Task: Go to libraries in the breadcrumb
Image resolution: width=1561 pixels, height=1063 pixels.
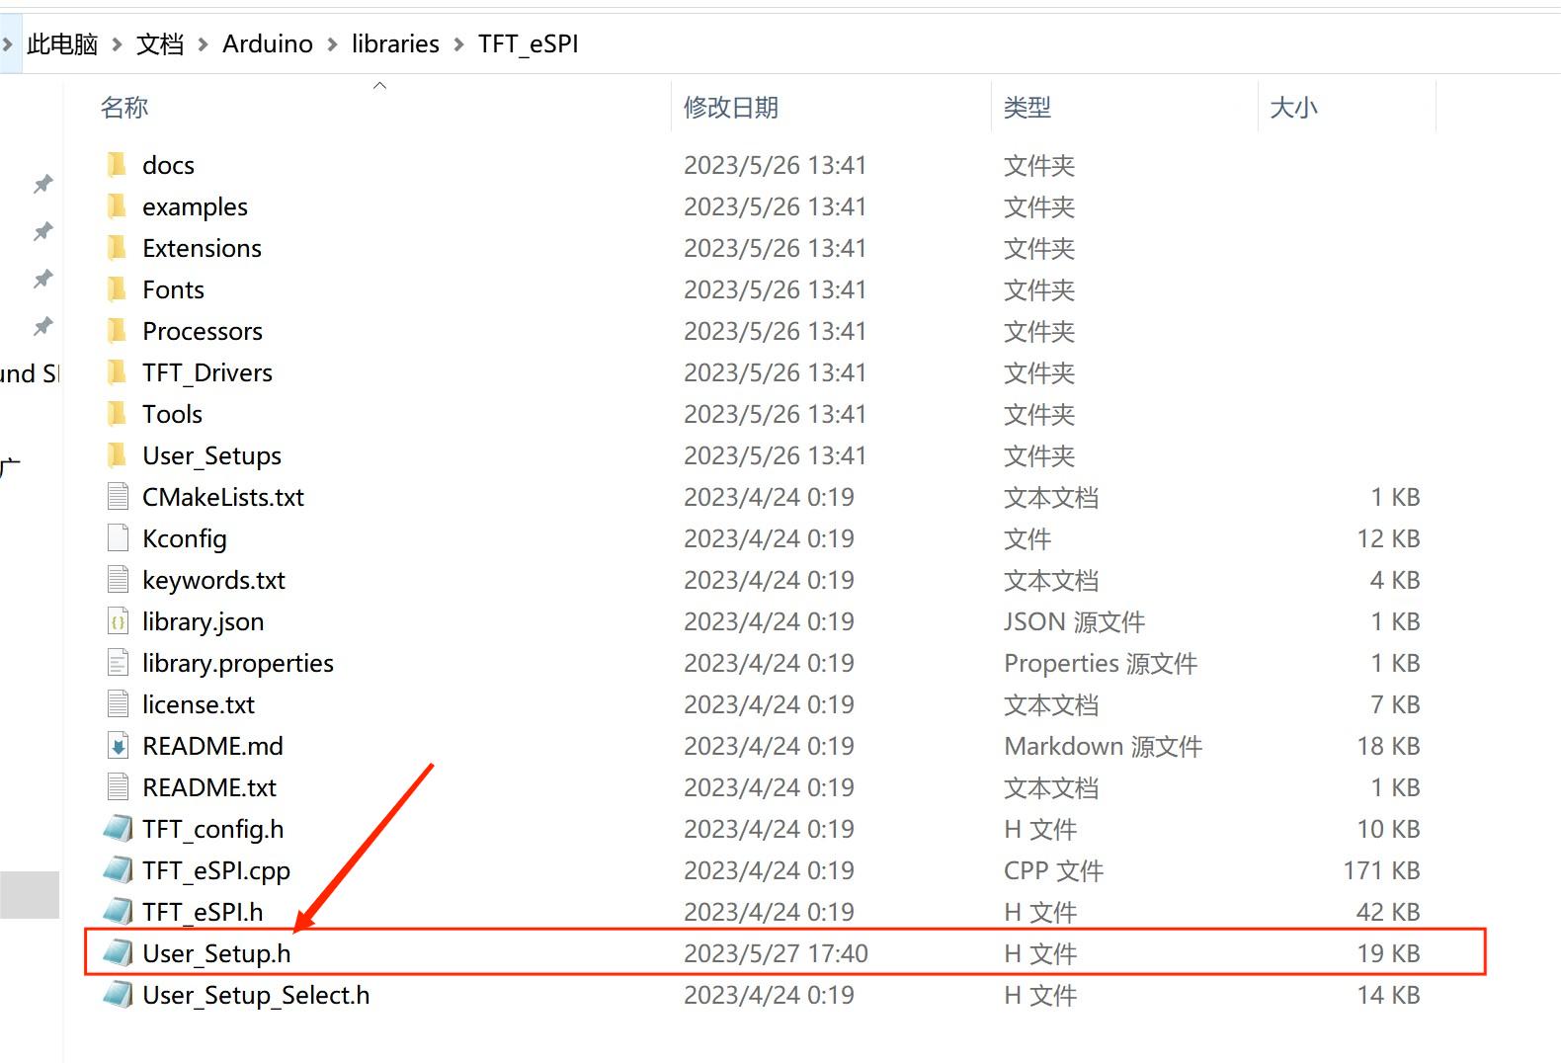Action: 395,44
